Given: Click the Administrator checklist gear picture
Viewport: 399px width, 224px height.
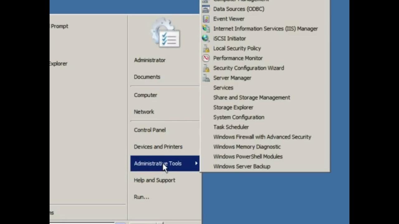Looking at the screenshot, I should (165, 33).
